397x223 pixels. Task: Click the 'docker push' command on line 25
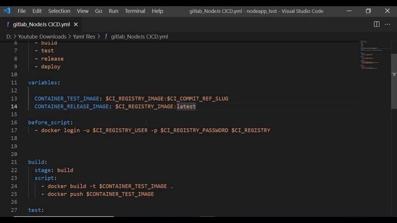point(100,194)
